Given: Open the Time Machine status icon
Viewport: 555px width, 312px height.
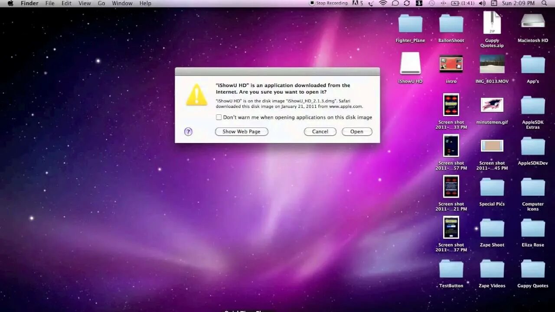Looking at the screenshot, I should point(431,3).
